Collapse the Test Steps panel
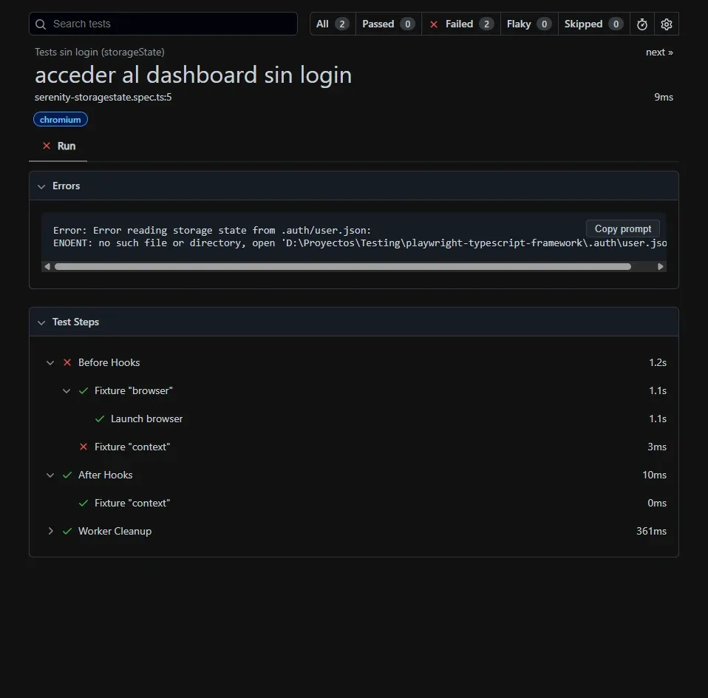Image resolution: width=708 pixels, height=698 pixels. (x=41, y=322)
